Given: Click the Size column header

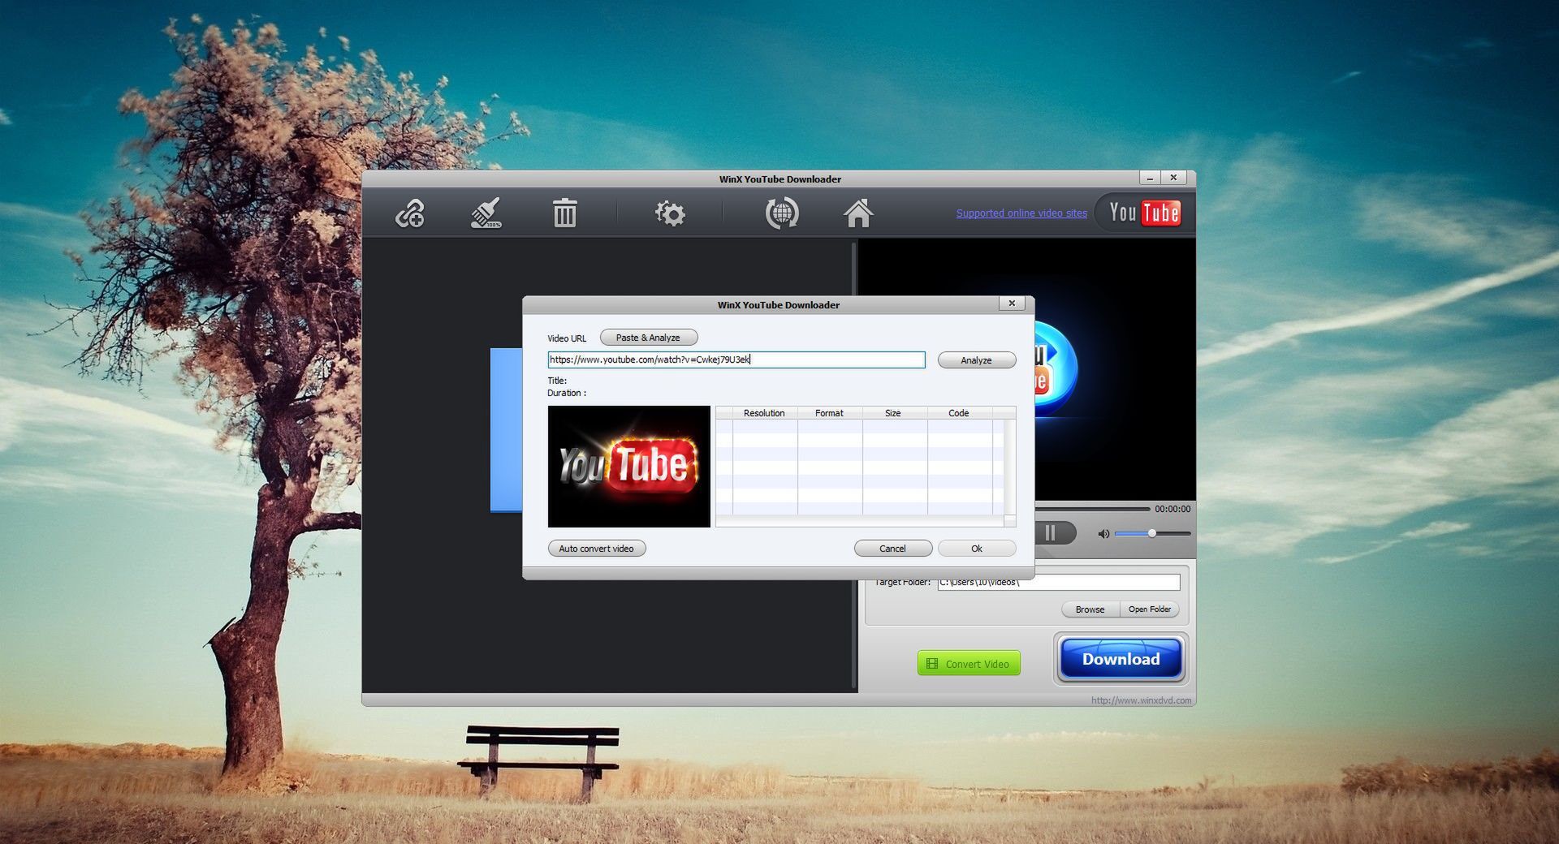Looking at the screenshot, I should point(893,413).
